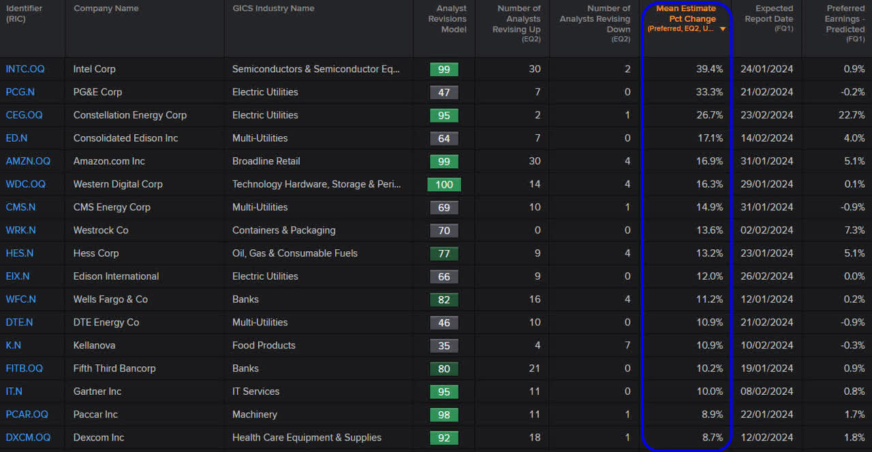The height and width of the screenshot is (452, 872).
Task: Click Paccar Inc's green 98 badge
Action: [x=443, y=414]
